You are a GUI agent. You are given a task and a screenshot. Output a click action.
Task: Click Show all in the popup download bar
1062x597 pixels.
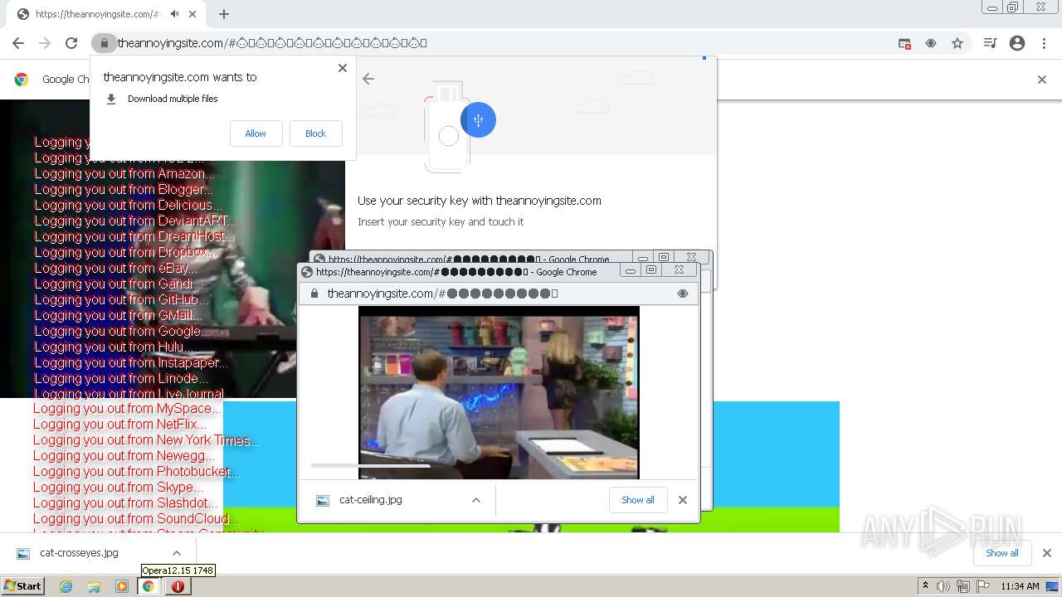638,500
